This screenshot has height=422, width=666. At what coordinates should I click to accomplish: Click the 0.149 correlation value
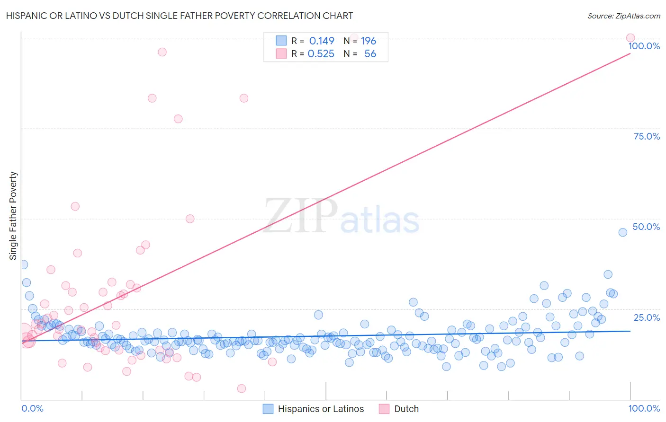click(x=322, y=41)
